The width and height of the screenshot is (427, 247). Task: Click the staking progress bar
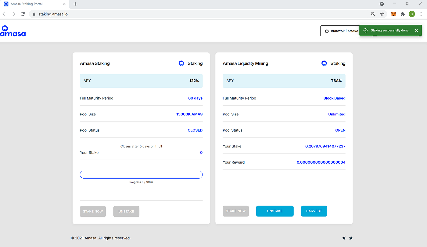141,175
